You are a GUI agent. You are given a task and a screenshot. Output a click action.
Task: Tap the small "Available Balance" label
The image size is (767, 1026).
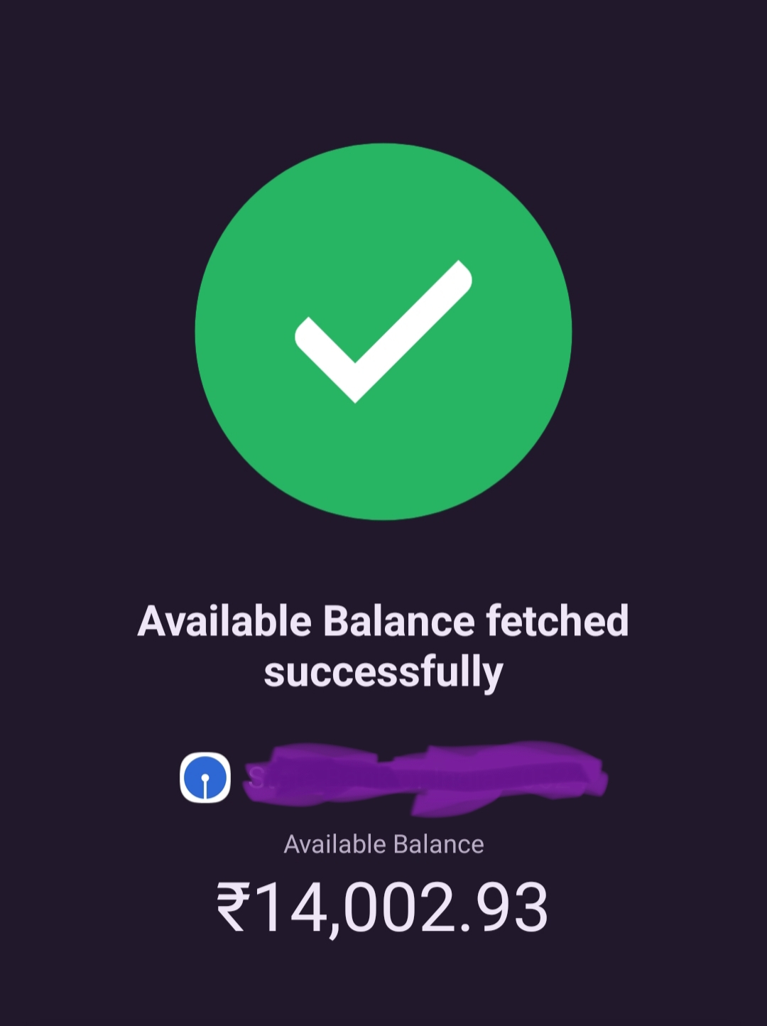click(x=383, y=844)
